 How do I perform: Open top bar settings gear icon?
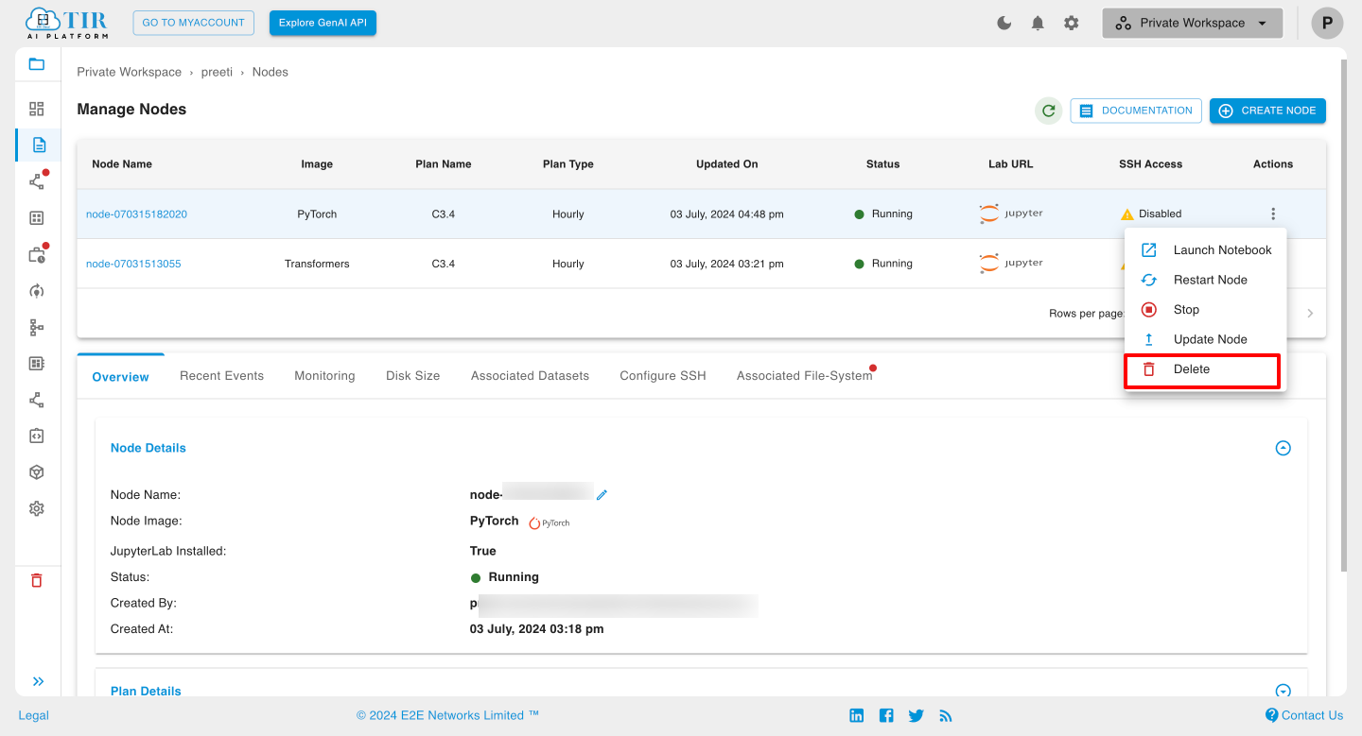pyautogui.click(x=1071, y=23)
